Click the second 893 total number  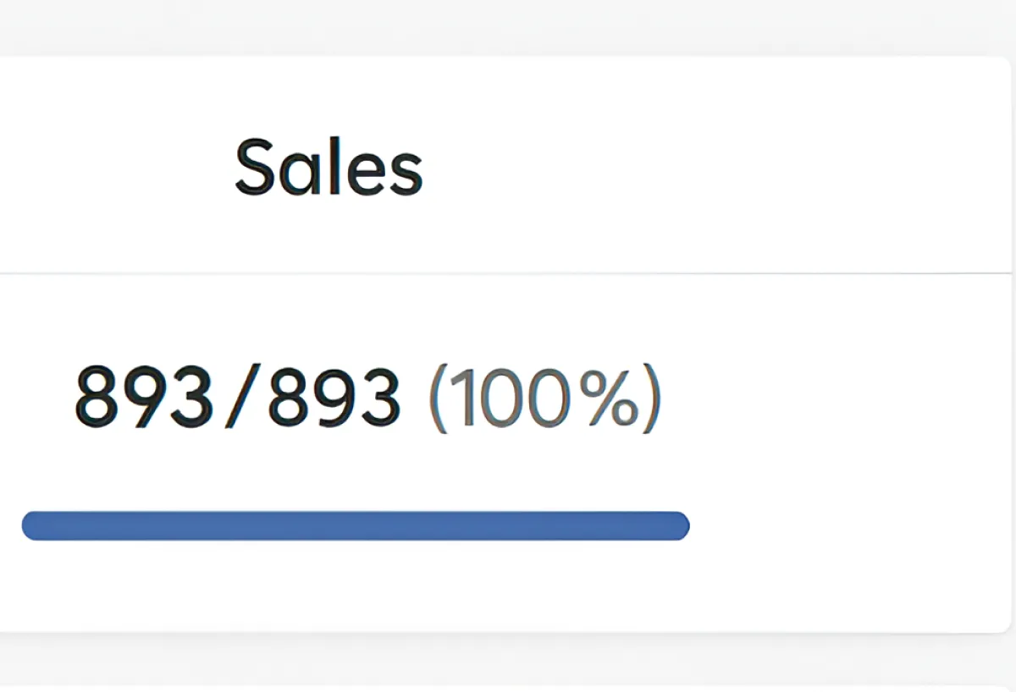point(334,398)
